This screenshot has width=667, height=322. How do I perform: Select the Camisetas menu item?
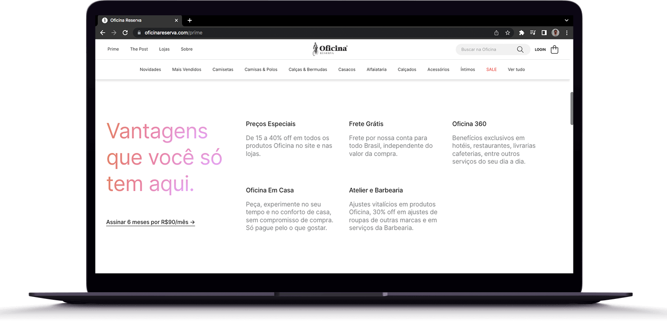223,69
